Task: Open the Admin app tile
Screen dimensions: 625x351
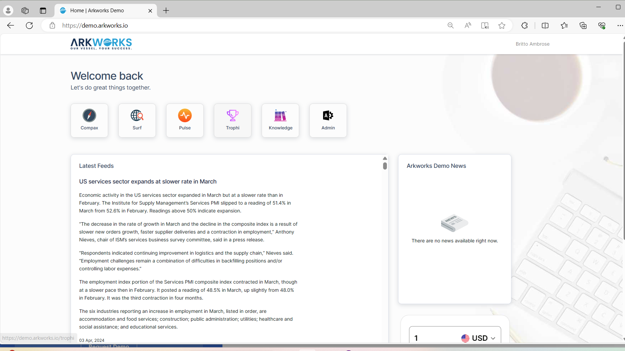Action: pyautogui.click(x=328, y=121)
